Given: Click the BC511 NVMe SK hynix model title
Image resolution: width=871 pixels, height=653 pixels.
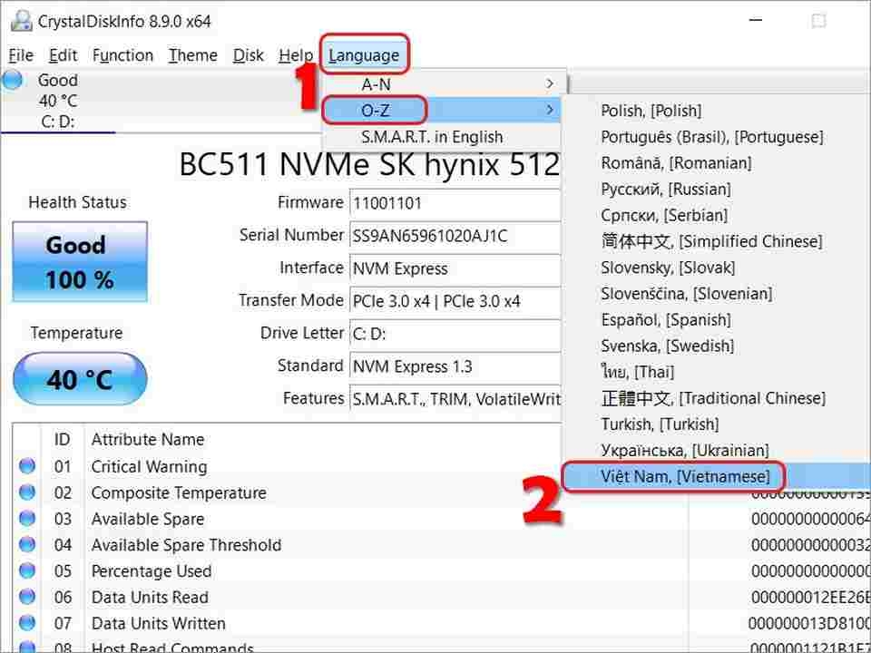Looking at the screenshot, I should click(369, 164).
